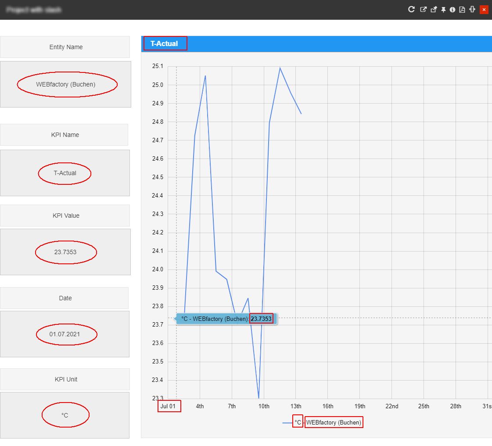The image size is (492, 446).
Task: Open the dashboard in a new window icon
Action: 423,9
